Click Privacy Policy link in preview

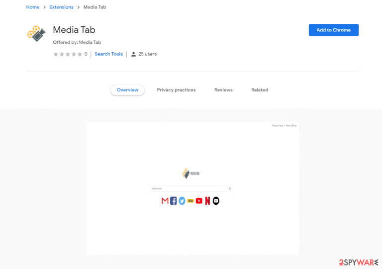pos(278,126)
